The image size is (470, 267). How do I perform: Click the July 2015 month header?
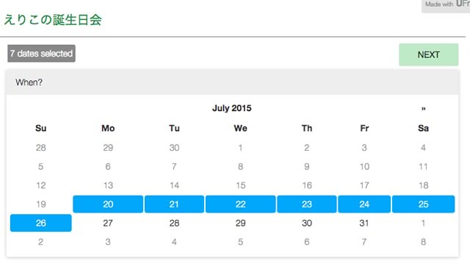tap(232, 108)
